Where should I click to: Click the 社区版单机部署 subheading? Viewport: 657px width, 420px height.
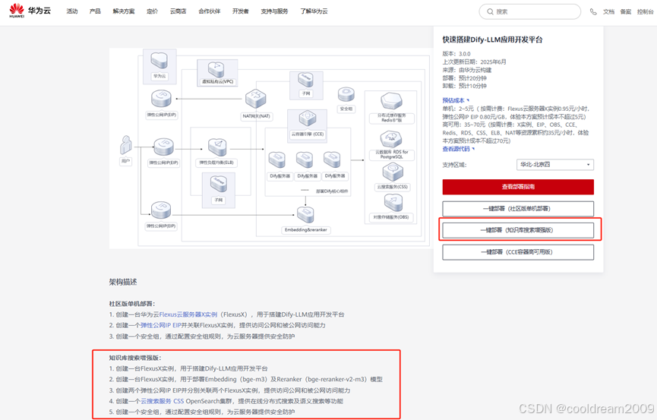click(x=132, y=304)
